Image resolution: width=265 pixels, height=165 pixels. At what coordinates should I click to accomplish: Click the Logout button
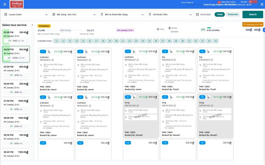point(253,2)
